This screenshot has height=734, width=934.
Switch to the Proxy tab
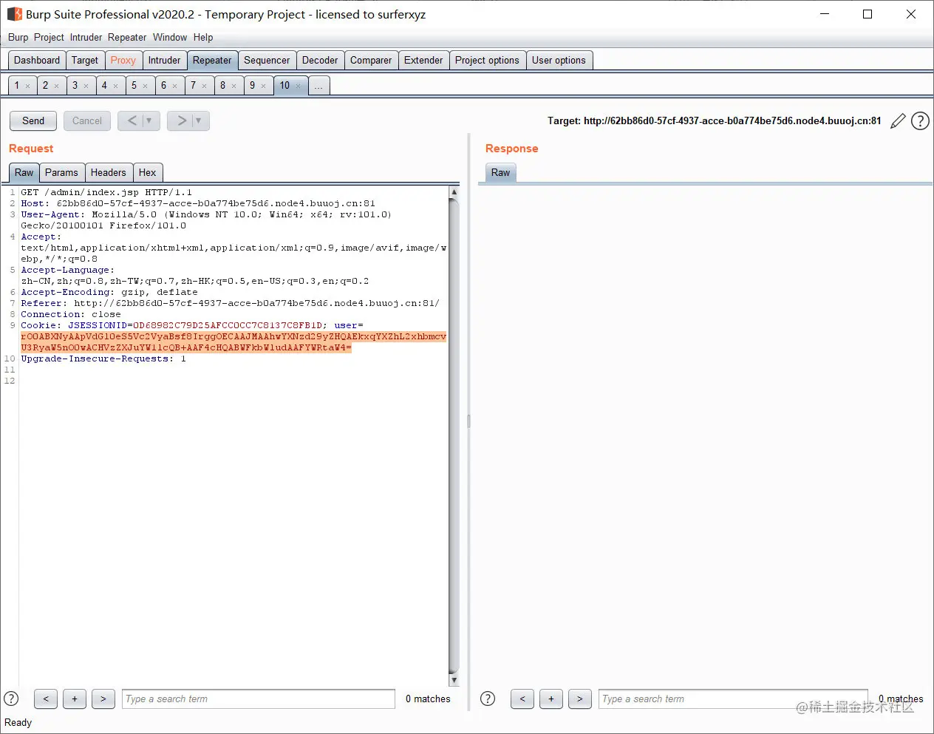click(x=123, y=61)
